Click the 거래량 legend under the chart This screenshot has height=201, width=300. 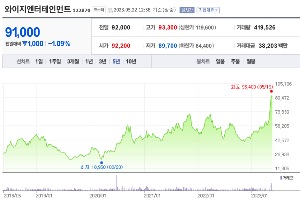pyautogui.click(x=287, y=178)
